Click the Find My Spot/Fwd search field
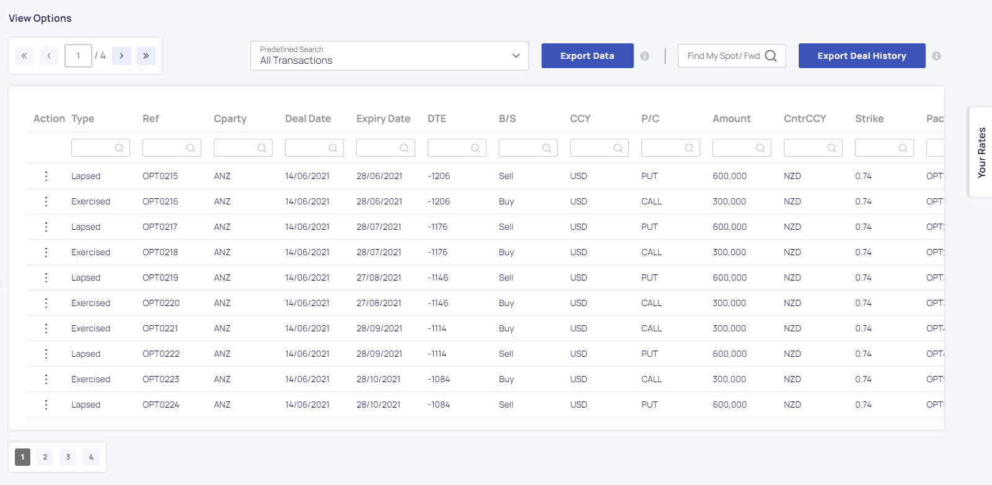Image resolution: width=992 pixels, height=485 pixels. [x=732, y=56]
